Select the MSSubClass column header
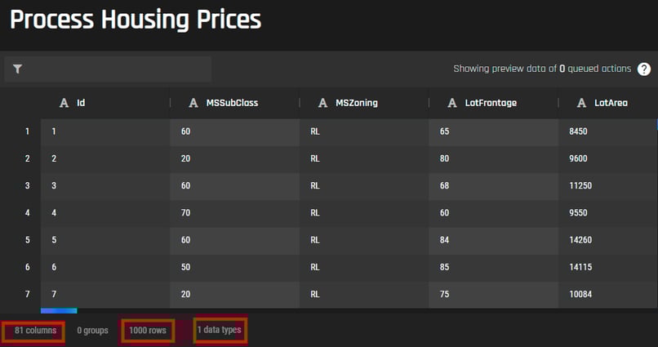This screenshot has width=658, height=347. coord(234,103)
